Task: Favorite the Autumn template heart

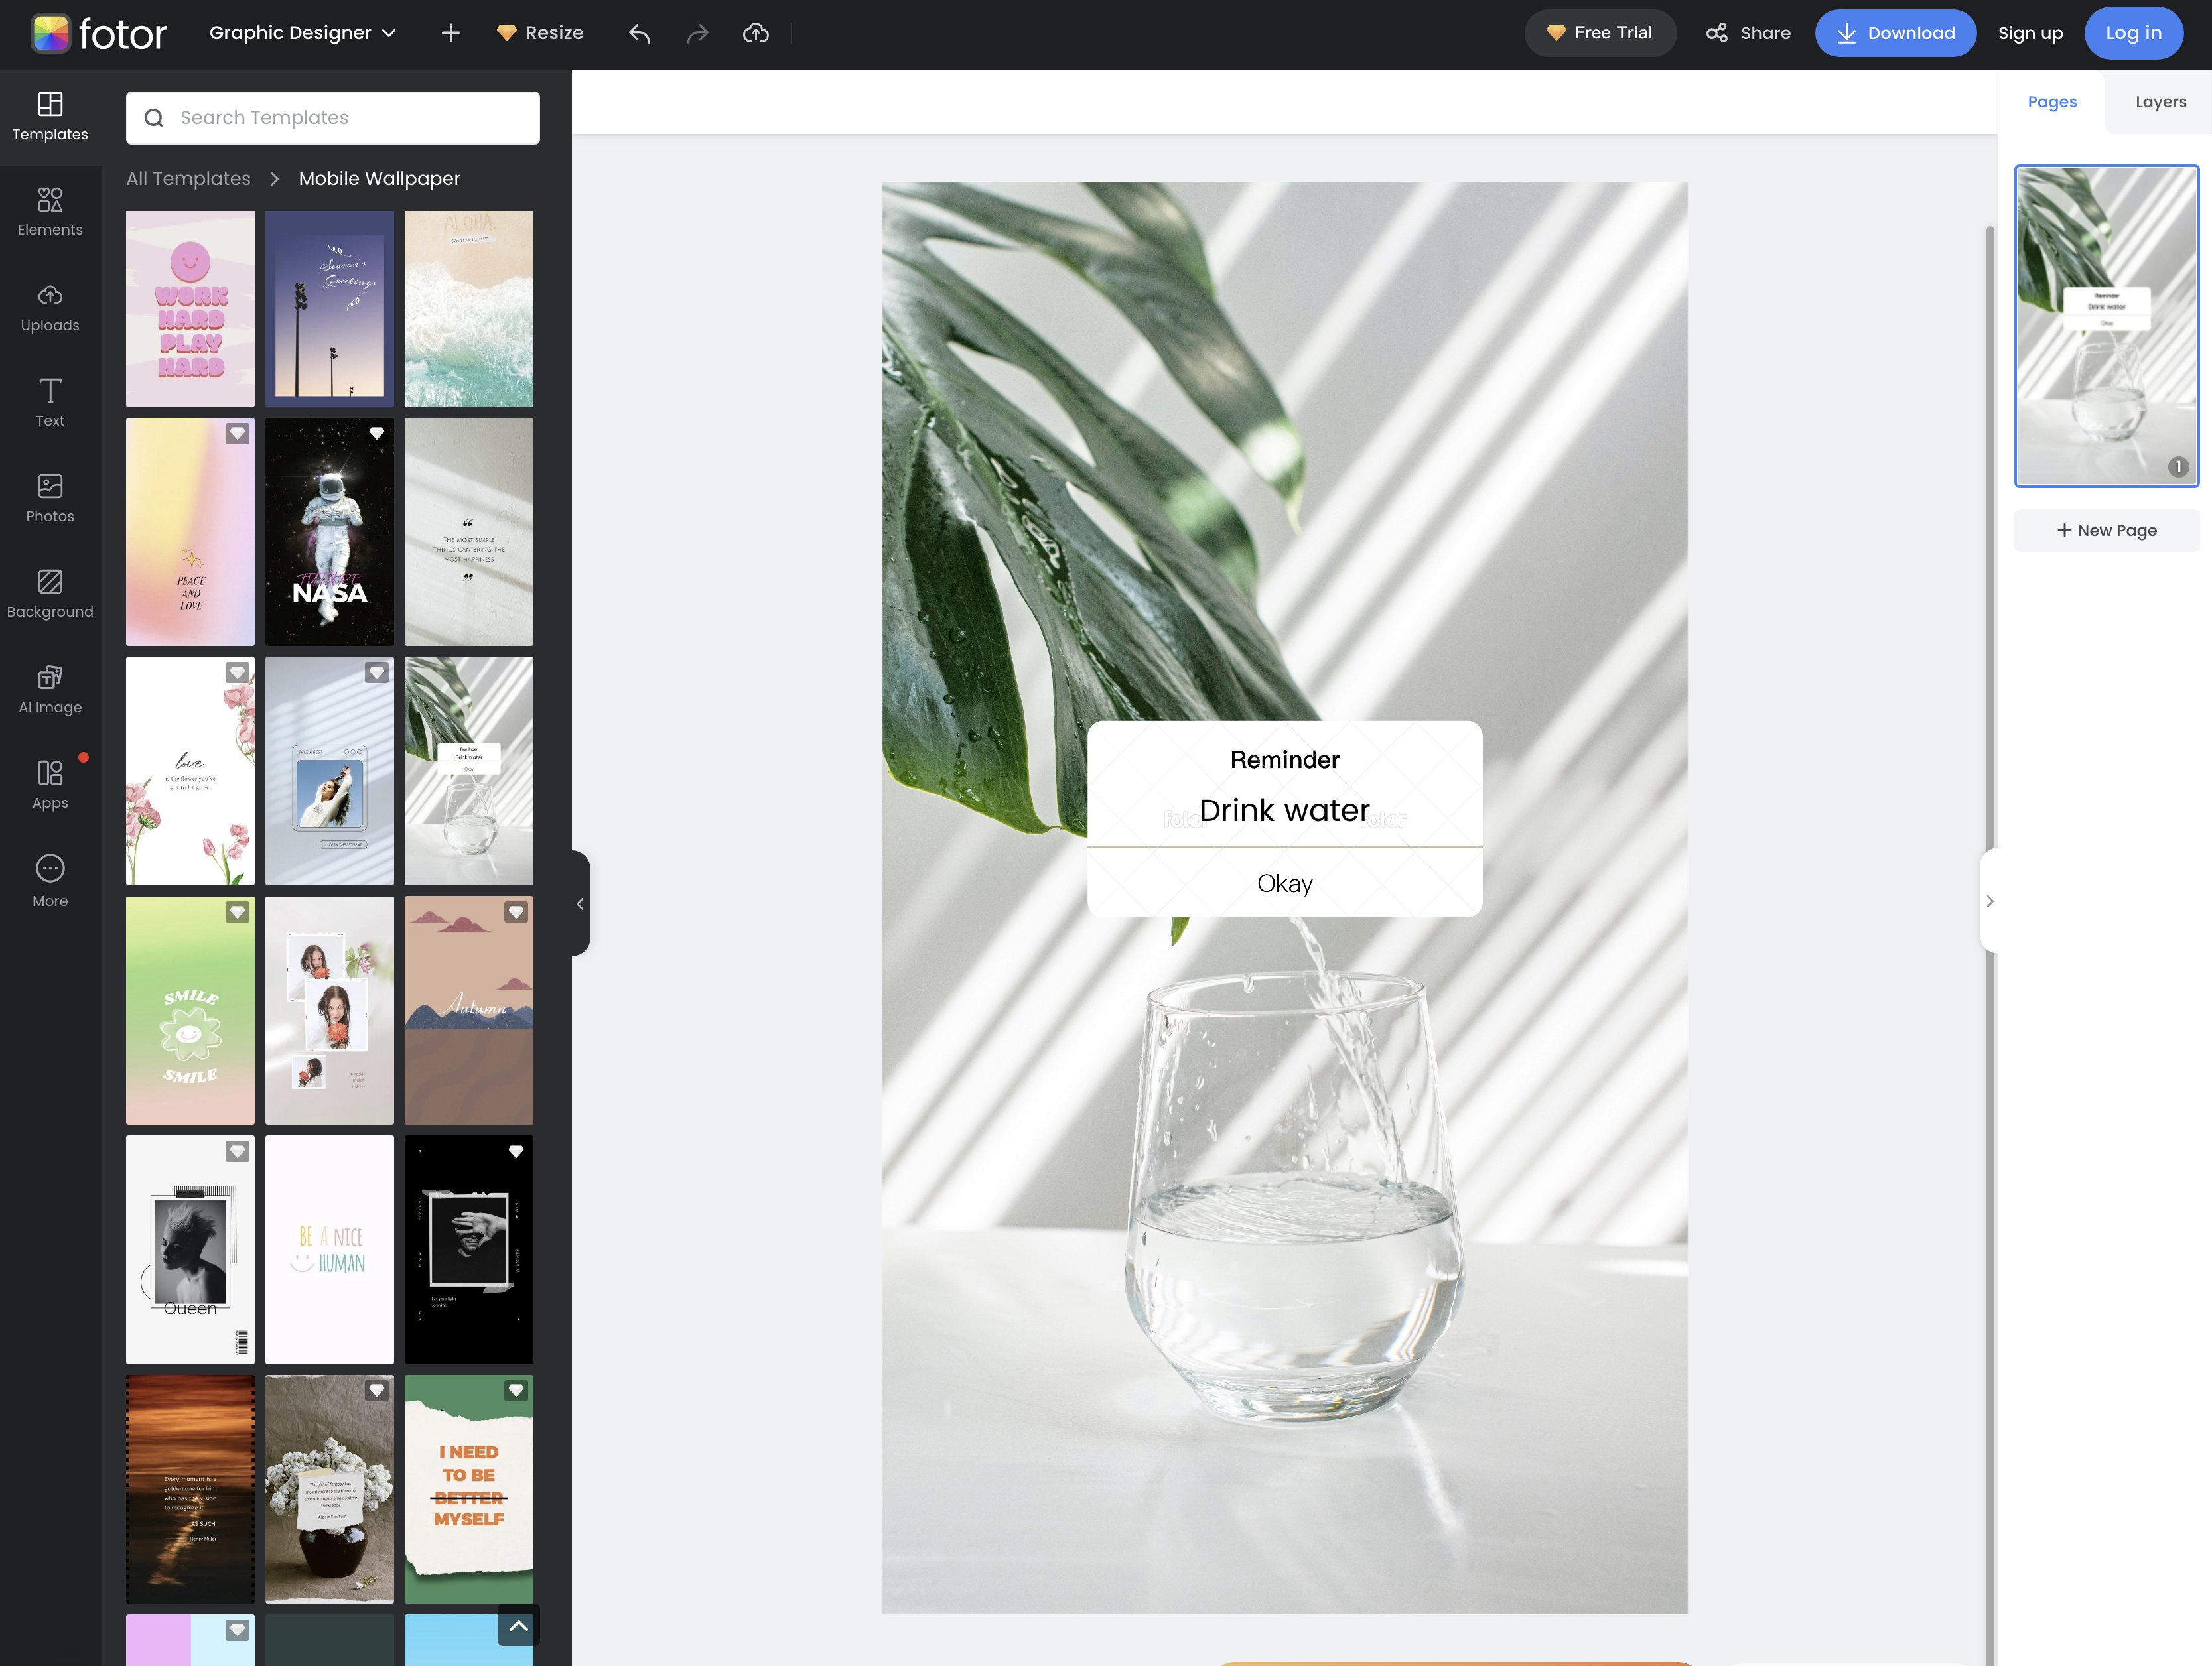Action: pos(516,913)
